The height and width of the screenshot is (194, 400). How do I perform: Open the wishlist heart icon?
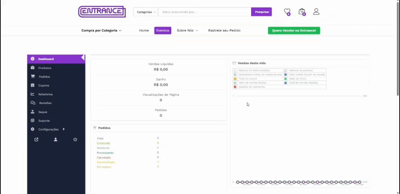pos(287,12)
